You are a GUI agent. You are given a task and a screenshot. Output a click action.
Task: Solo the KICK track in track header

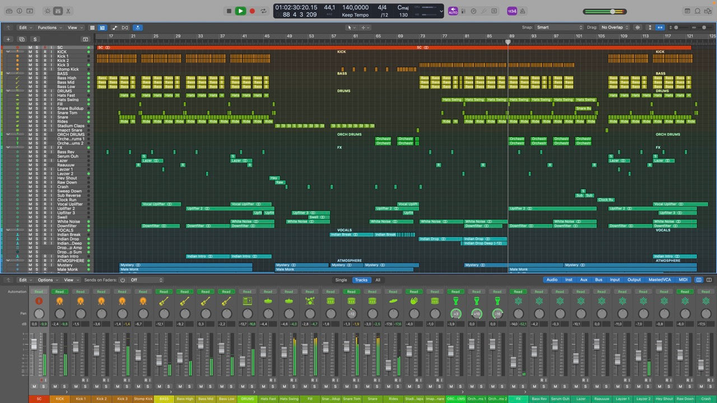(37, 52)
